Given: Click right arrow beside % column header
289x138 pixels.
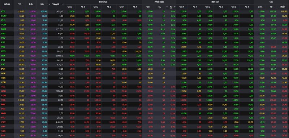Looking at the screenshot, I should pyautogui.click(x=175, y=7).
